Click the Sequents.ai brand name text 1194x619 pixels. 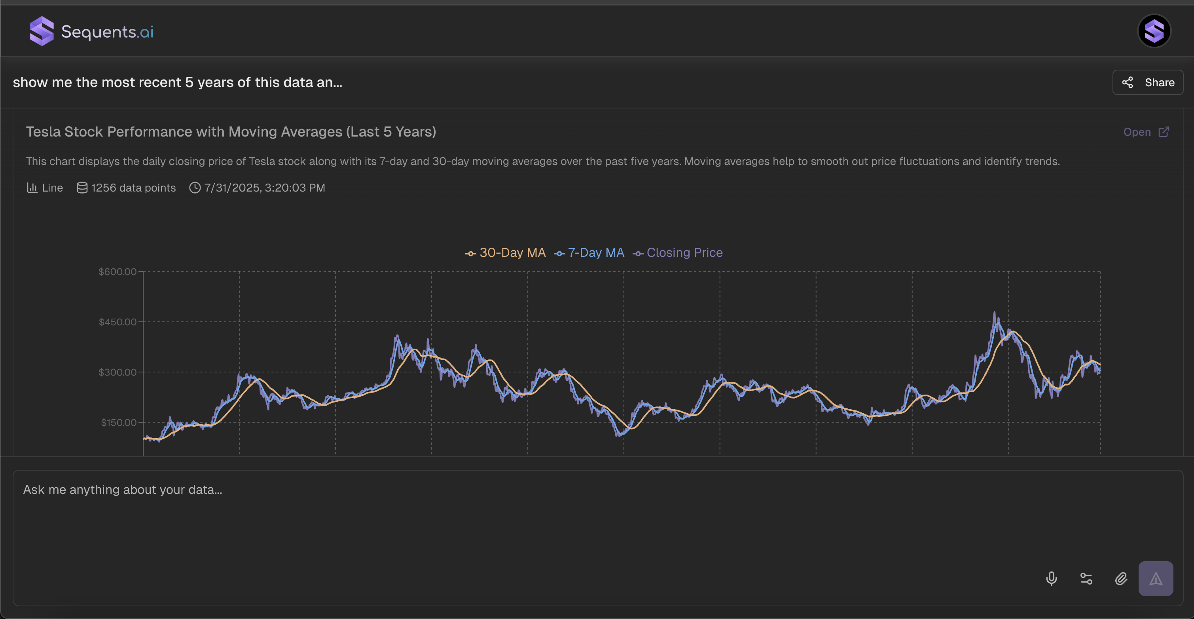[107, 32]
